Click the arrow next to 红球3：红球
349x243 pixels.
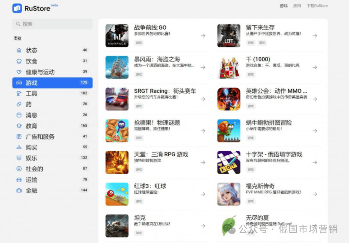tap(203, 194)
